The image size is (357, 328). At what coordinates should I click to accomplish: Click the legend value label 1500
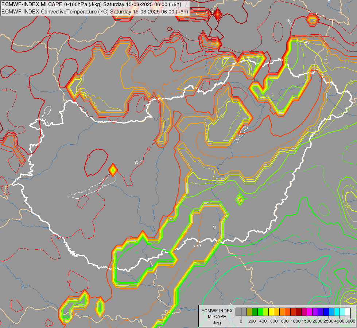point(307,321)
